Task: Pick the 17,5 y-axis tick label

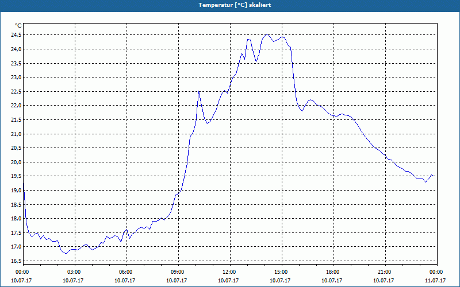Action: (16, 233)
